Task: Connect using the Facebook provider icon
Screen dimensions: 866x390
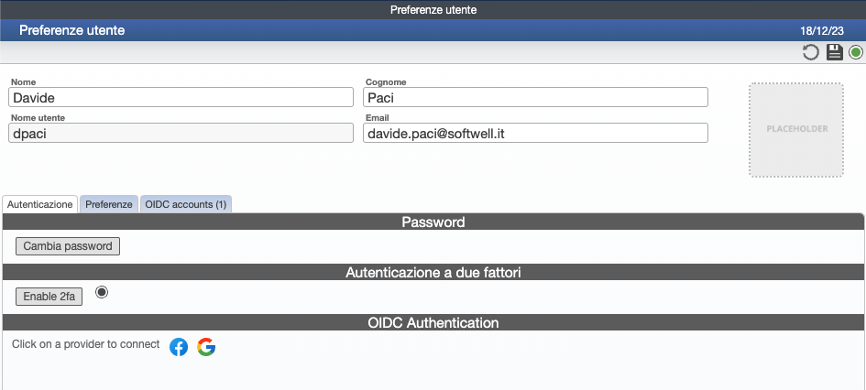Action: (x=179, y=347)
